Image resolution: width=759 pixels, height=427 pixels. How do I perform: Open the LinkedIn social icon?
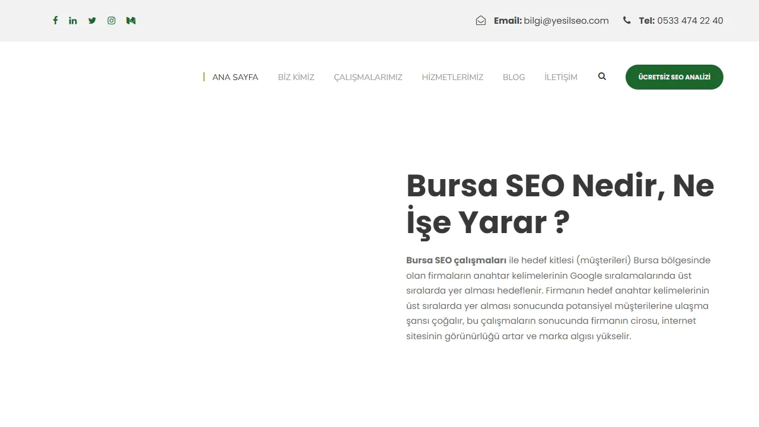[73, 20]
